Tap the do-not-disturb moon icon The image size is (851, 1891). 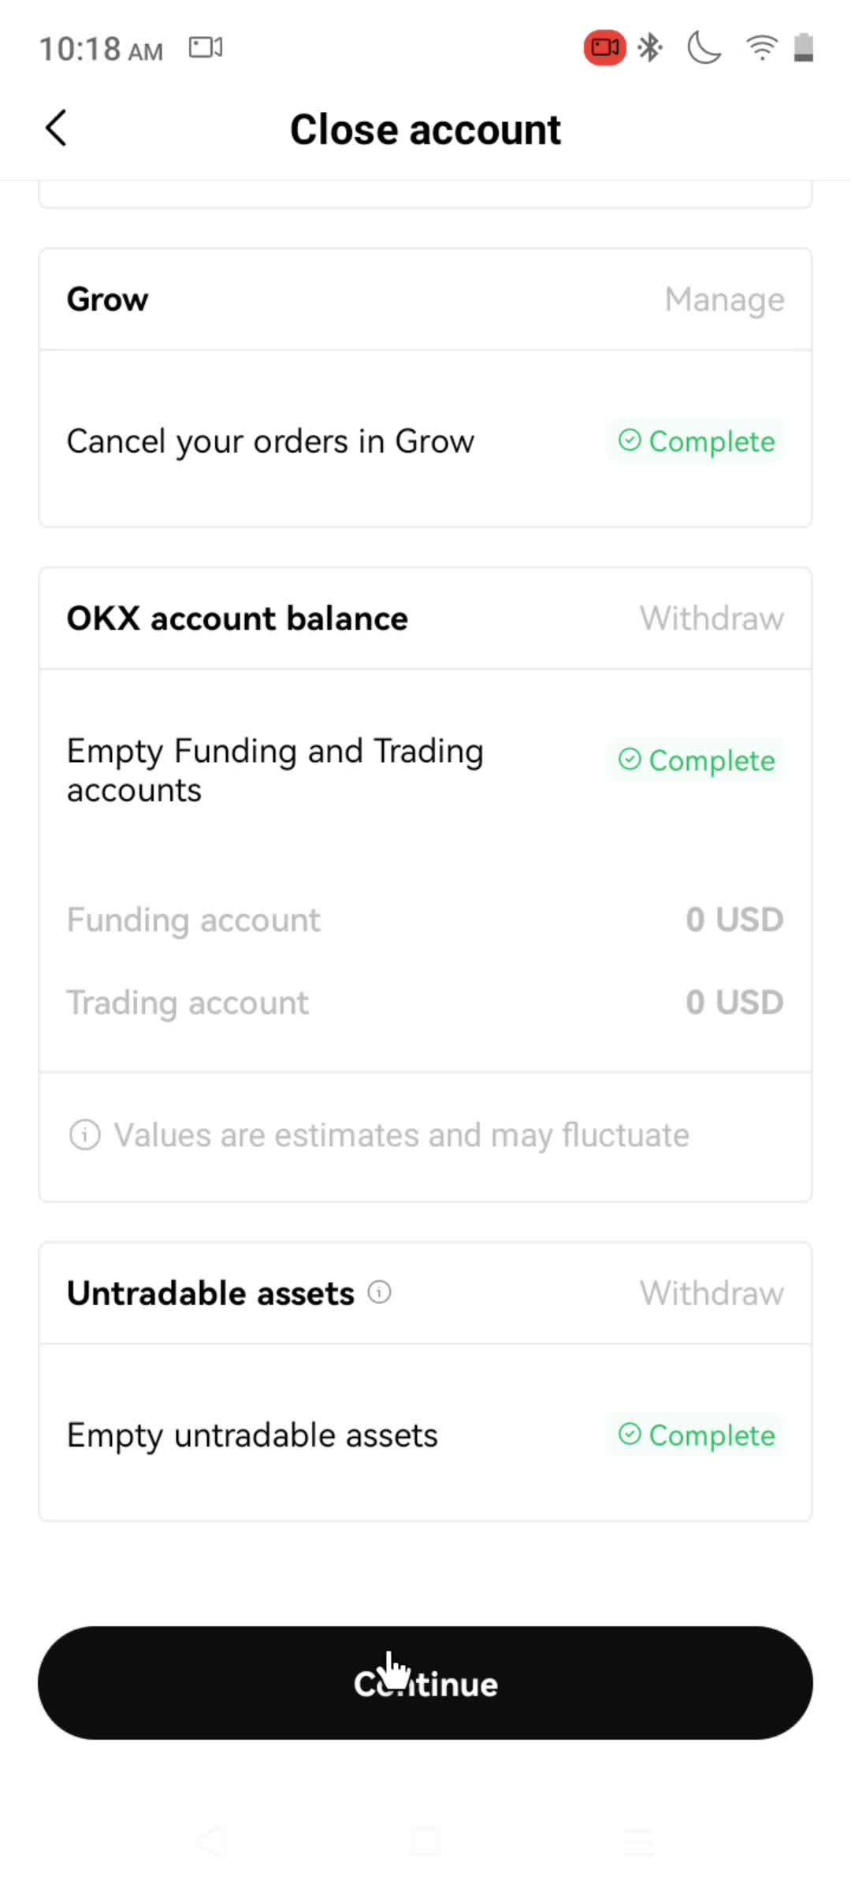[x=704, y=48]
